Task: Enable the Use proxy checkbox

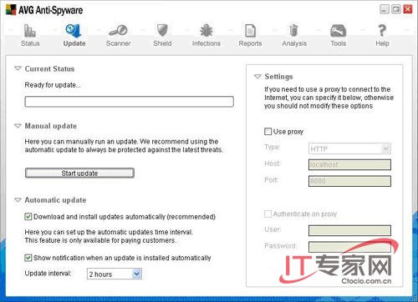Action: coord(268,131)
